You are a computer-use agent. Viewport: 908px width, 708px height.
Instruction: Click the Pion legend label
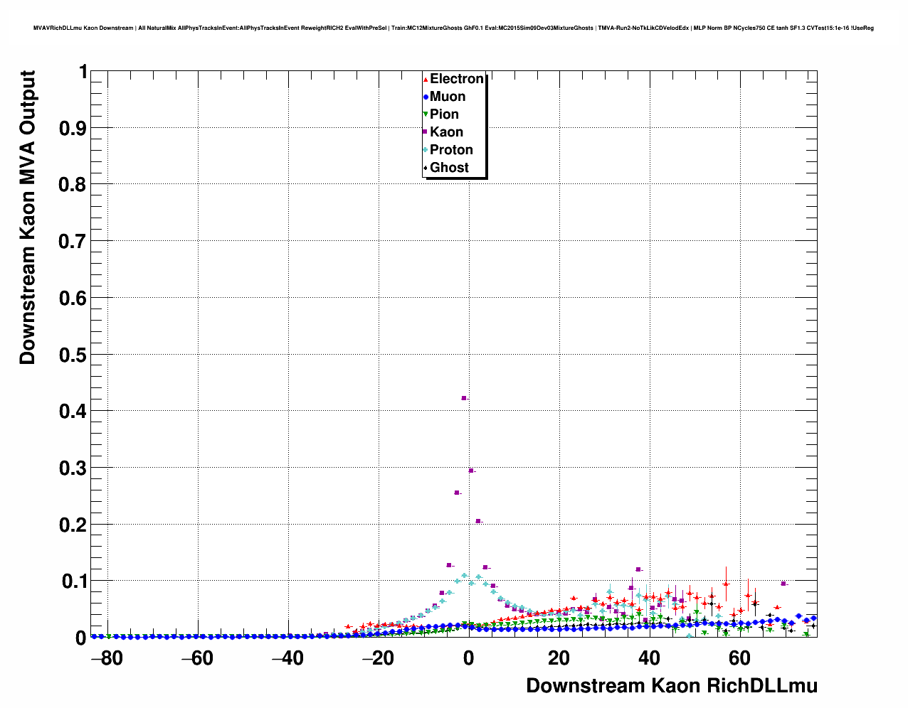pyautogui.click(x=444, y=114)
